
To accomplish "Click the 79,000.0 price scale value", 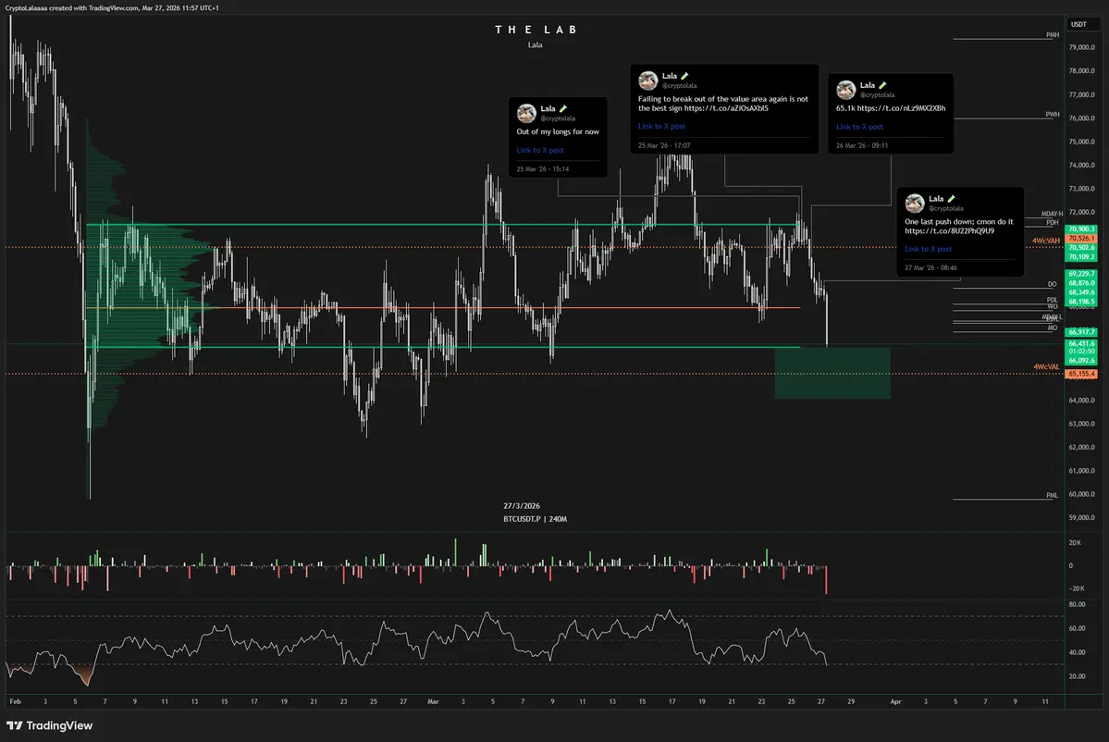I will pos(1081,47).
